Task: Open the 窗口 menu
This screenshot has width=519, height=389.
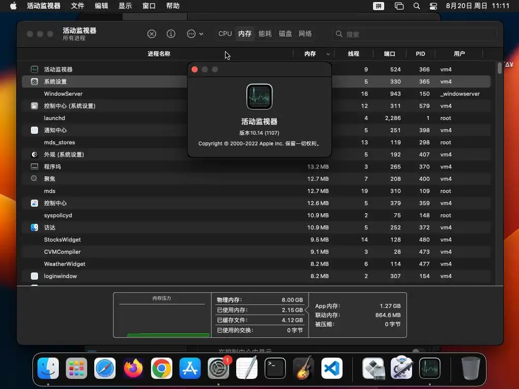Action: [149, 6]
